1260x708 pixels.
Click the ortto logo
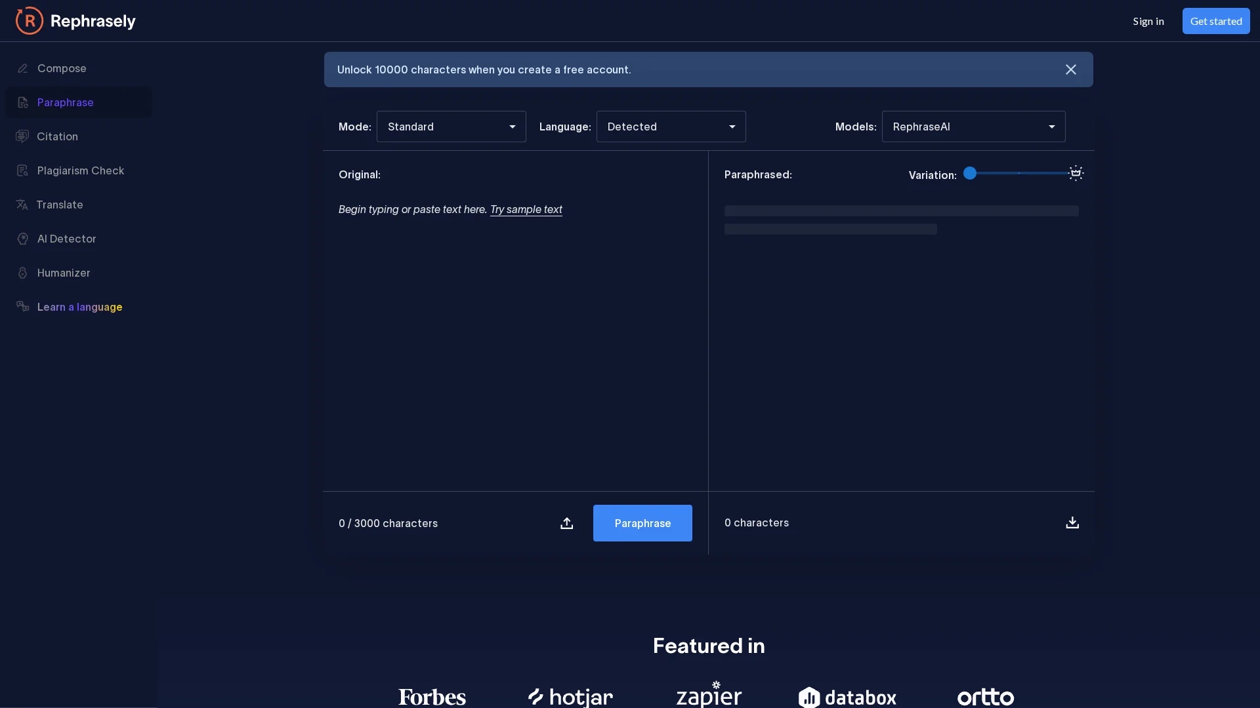point(986,697)
